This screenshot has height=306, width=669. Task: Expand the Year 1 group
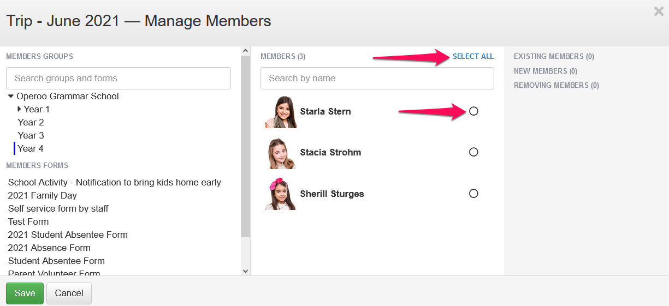20,109
